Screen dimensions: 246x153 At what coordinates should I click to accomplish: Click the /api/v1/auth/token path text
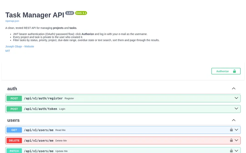coord(40,109)
